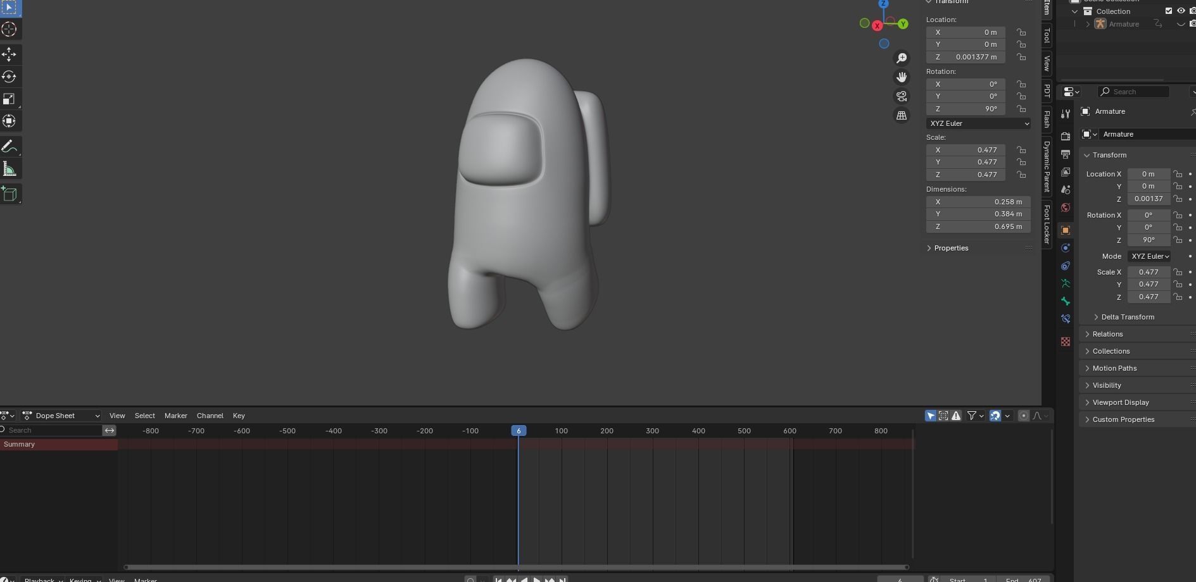Toggle Show Hidden in Dope Sheet header
Screen dimensions: 1196x582
coord(943,416)
